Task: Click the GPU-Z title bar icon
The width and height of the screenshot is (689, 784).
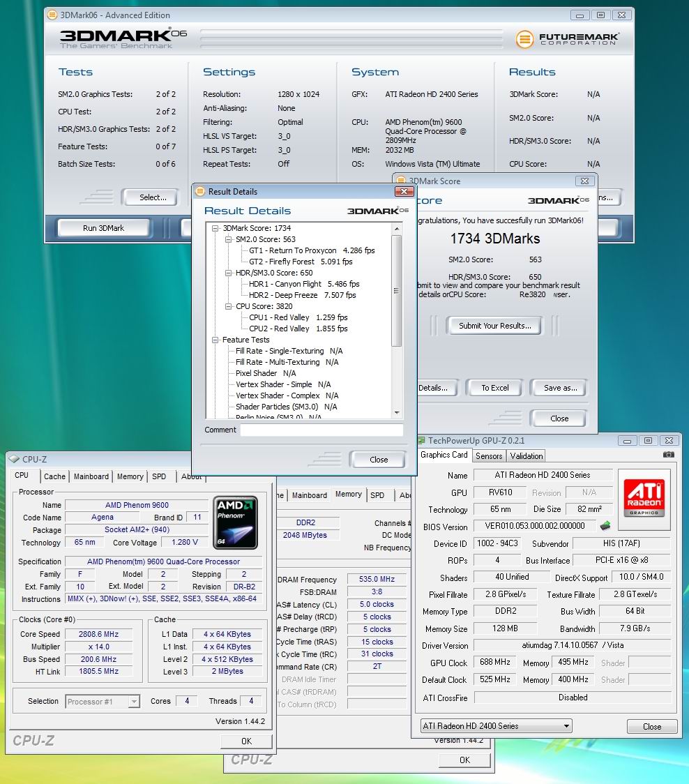Action: click(421, 441)
